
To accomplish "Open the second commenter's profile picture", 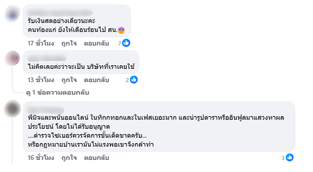I will (12, 59).
